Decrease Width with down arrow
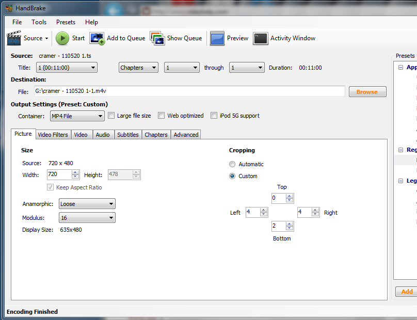 tap(75, 177)
